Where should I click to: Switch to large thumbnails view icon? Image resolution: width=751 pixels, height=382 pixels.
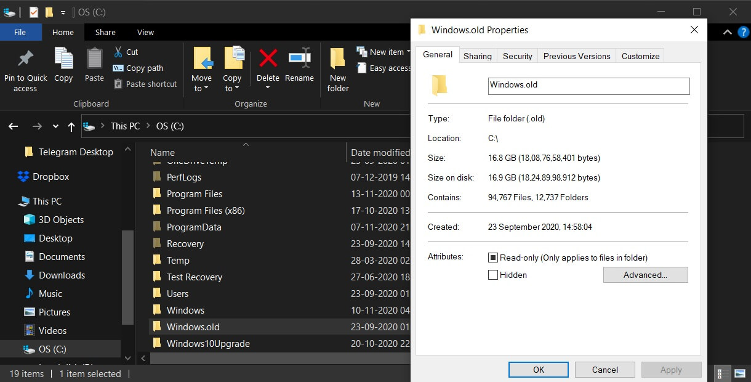(739, 373)
